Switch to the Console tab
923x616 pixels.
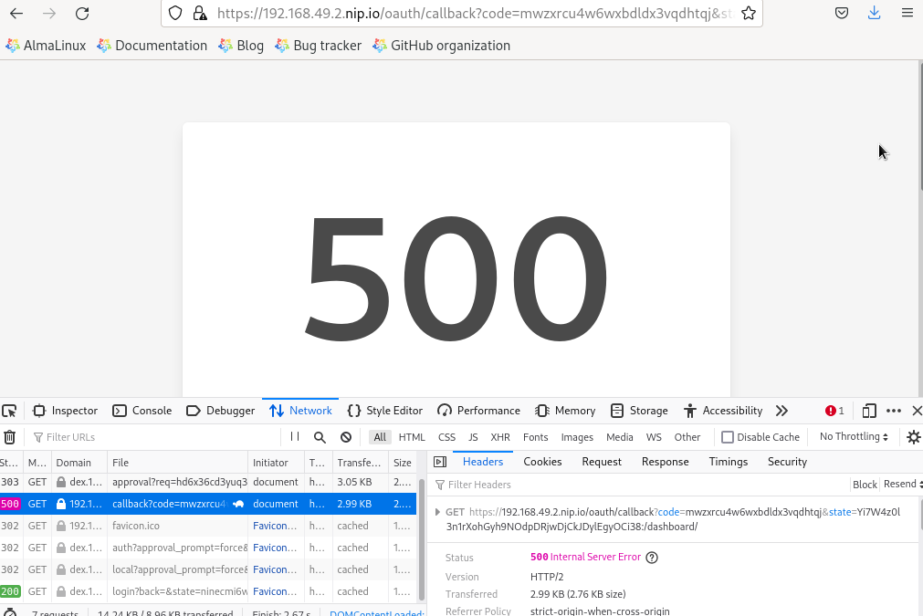click(142, 411)
